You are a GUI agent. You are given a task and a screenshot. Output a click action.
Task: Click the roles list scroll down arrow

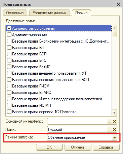click(x=114, y=113)
